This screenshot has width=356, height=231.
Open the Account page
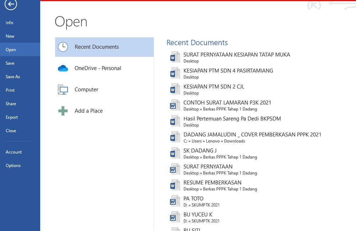[x=14, y=152]
